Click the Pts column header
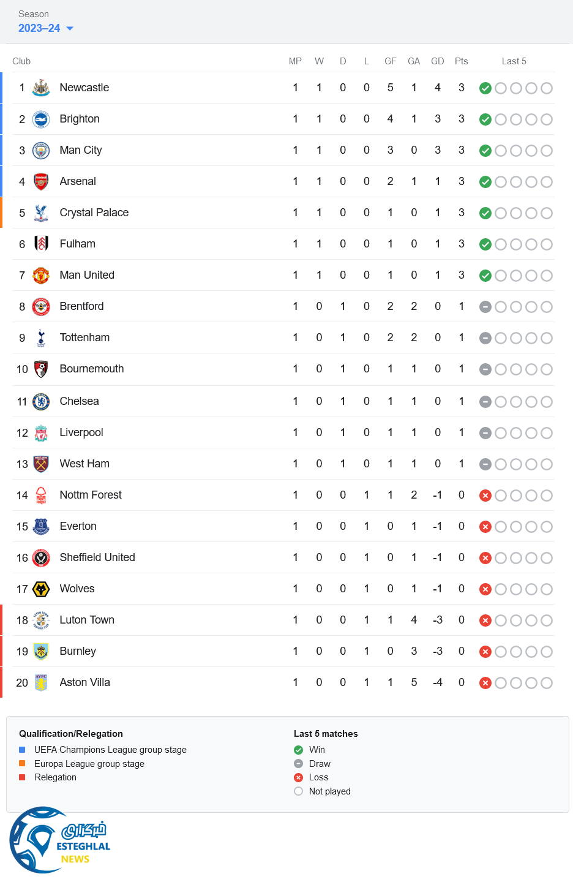 tap(462, 61)
